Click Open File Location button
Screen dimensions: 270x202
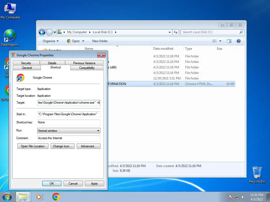point(33,146)
